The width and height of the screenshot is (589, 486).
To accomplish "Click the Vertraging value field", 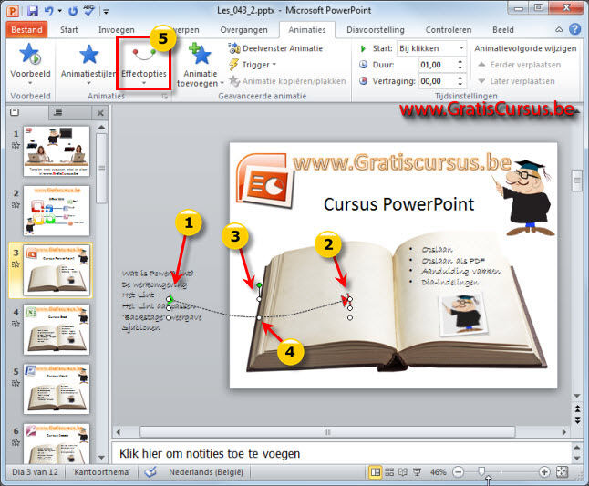I will pyautogui.click(x=437, y=81).
